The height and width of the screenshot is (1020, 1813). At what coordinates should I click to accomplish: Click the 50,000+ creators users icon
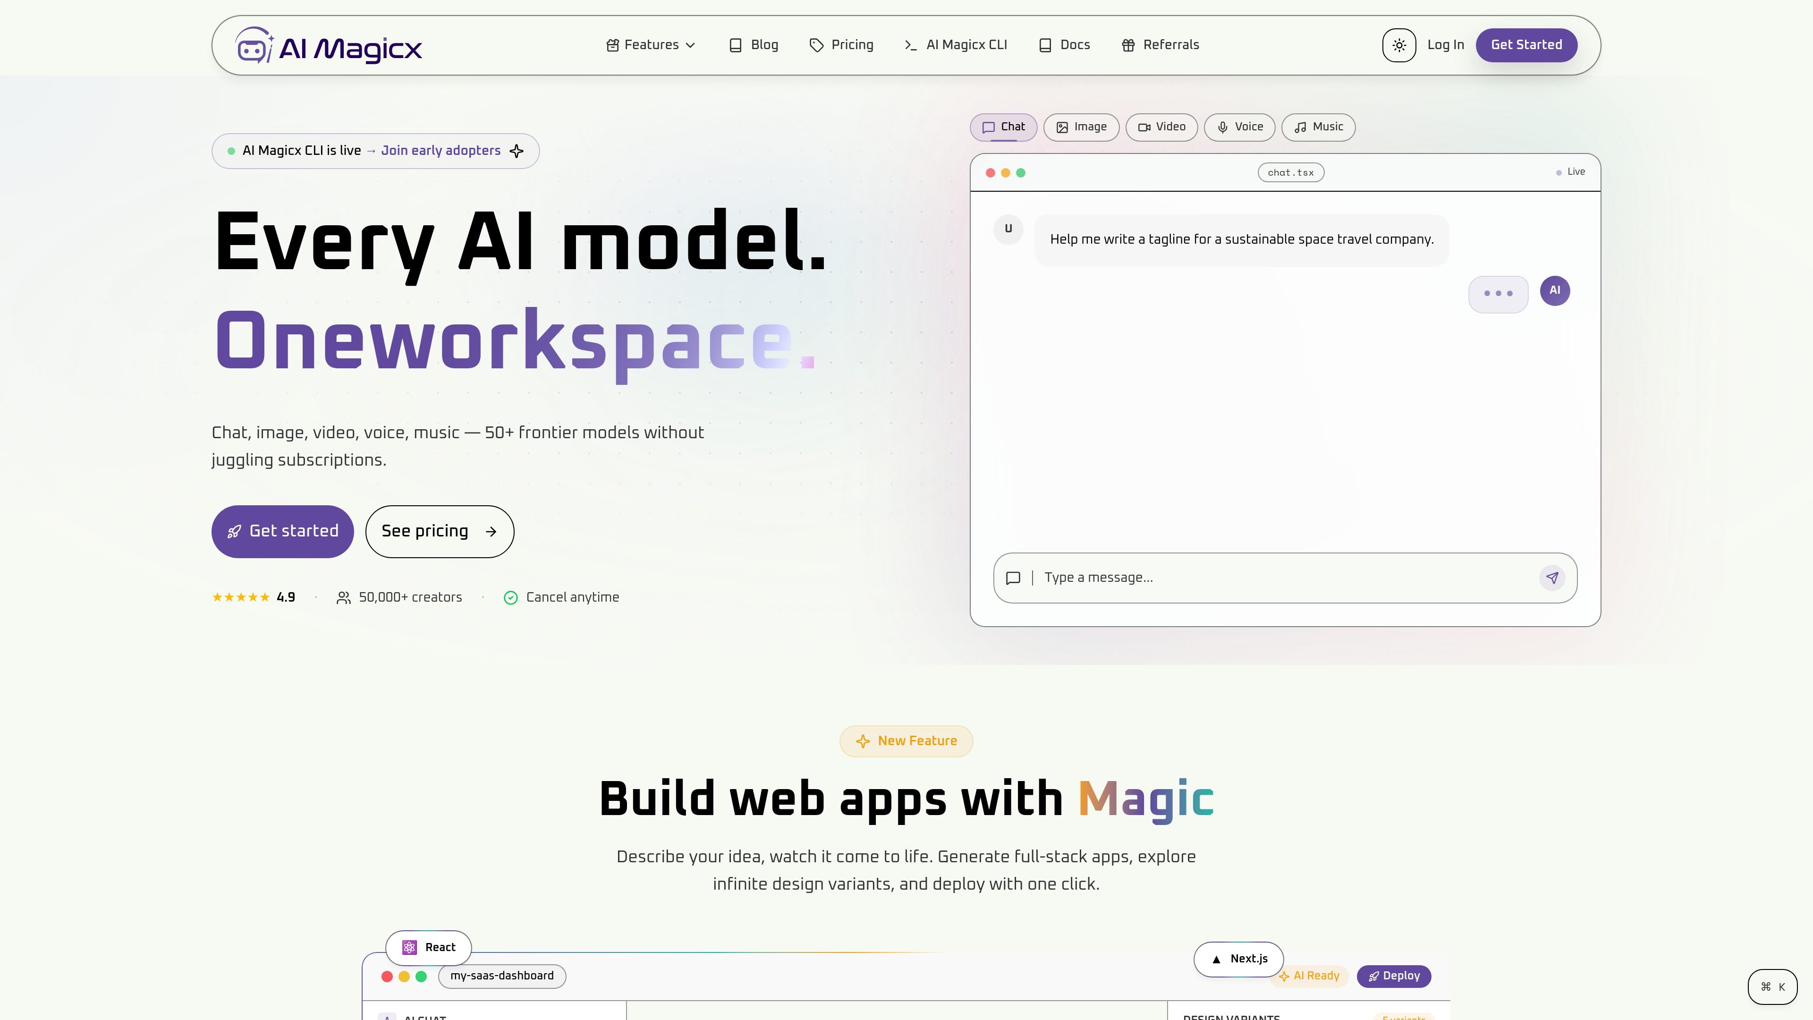[343, 598]
